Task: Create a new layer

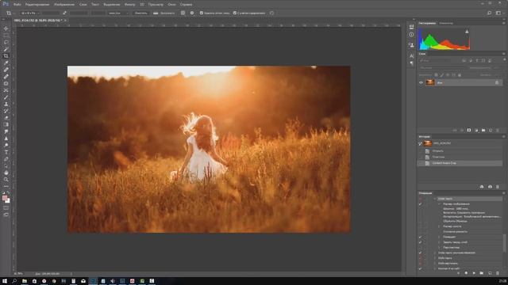Action: tap(491, 130)
